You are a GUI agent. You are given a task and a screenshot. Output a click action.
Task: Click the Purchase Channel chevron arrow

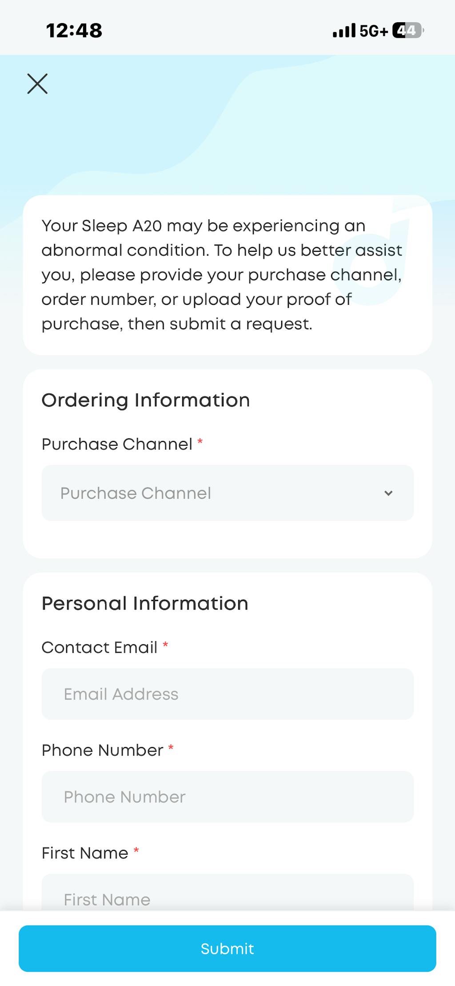pyautogui.click(x=388, y=493)
